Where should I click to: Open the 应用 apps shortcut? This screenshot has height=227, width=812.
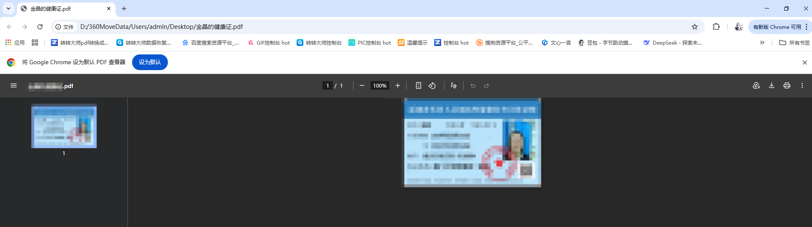point(15,43)
